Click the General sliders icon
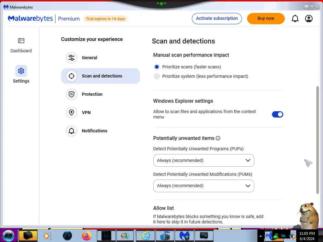Image resolution: width=323 pixels, height=242 pixels. coord(72,58)
